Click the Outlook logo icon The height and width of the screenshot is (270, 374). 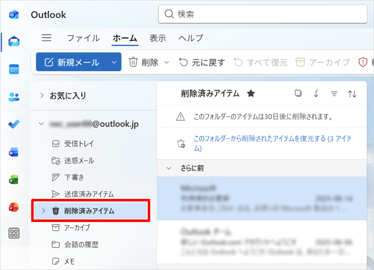point(14,15)
